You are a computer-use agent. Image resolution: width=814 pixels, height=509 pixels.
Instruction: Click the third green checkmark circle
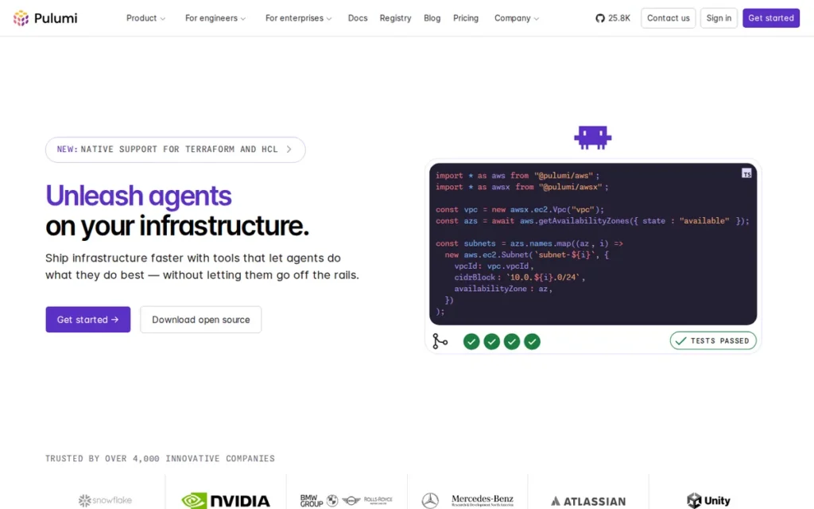pyautogui.click(x=512, y=342)
